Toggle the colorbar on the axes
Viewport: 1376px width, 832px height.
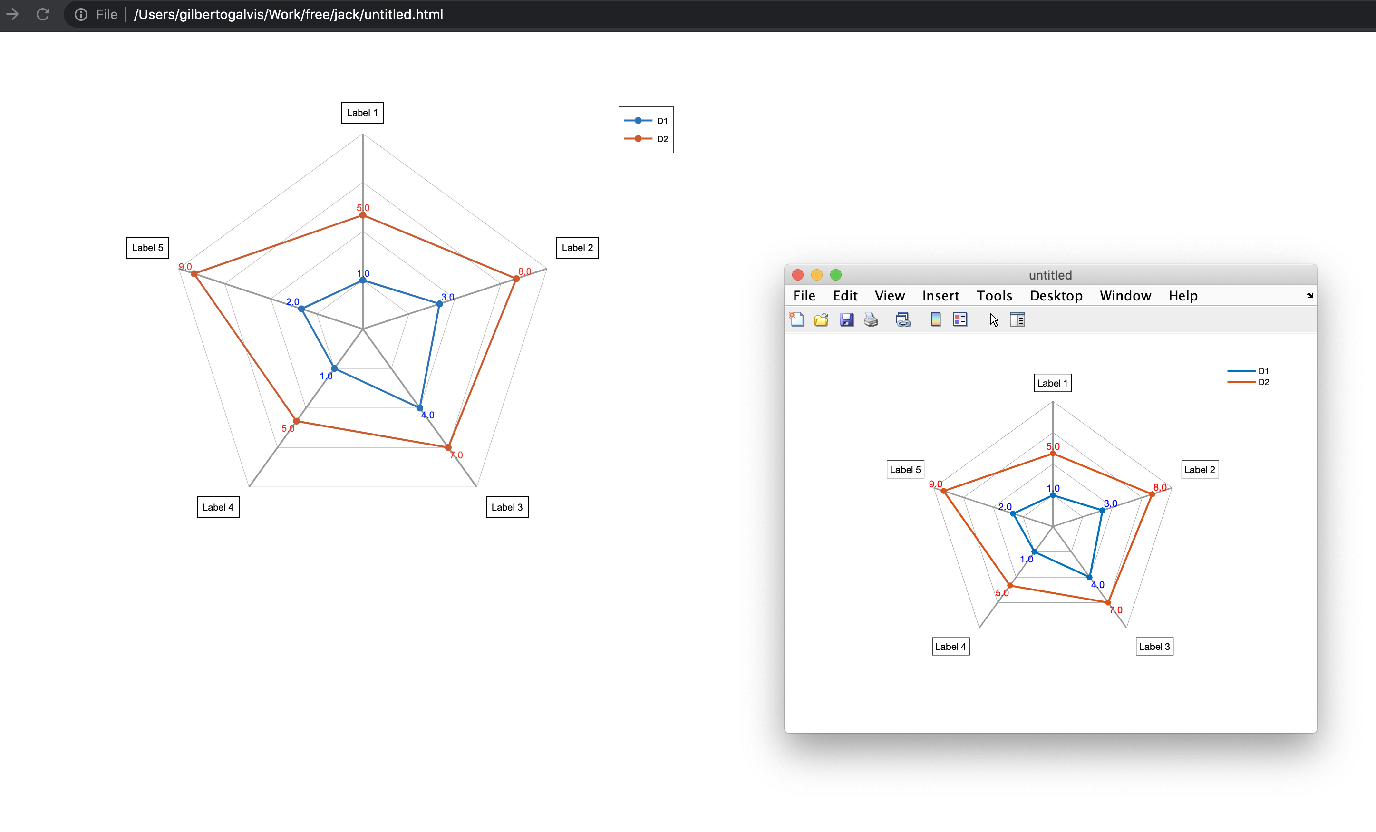pyautogui.click(x=936, y=319)
